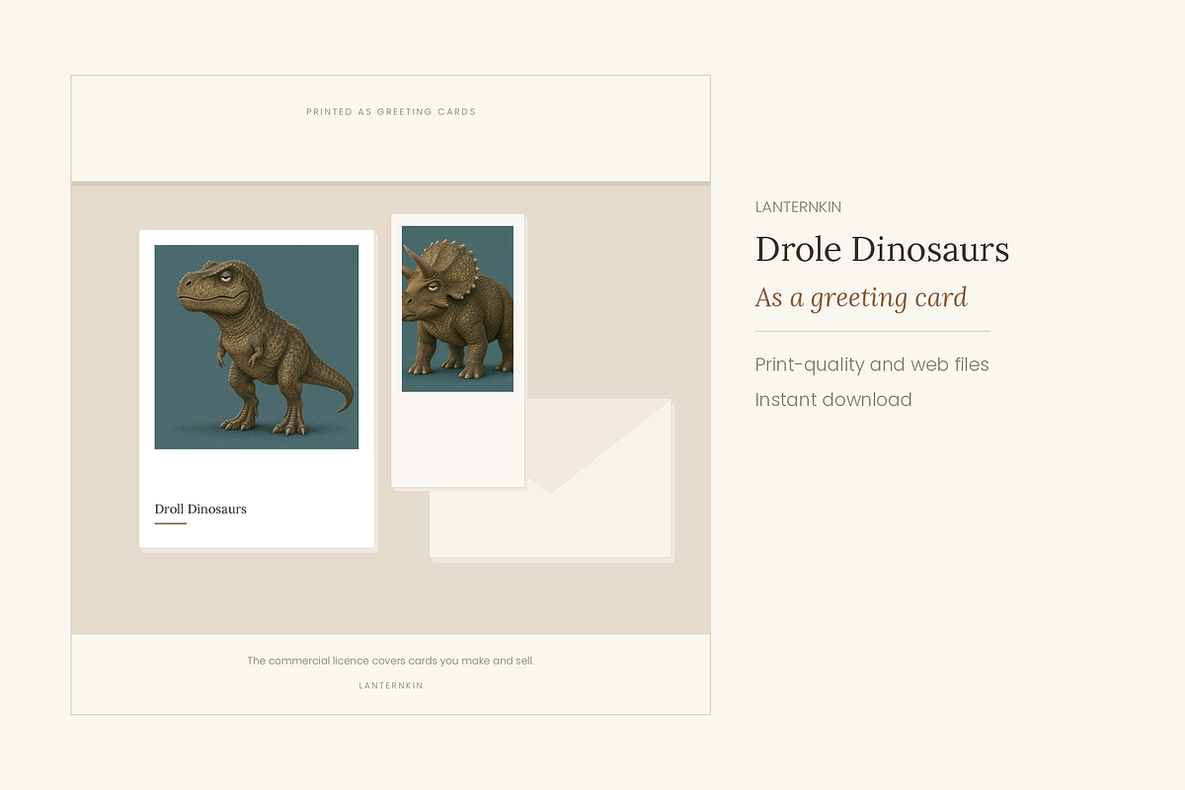Click the 'Instant download' text

[x=833, y=400]
